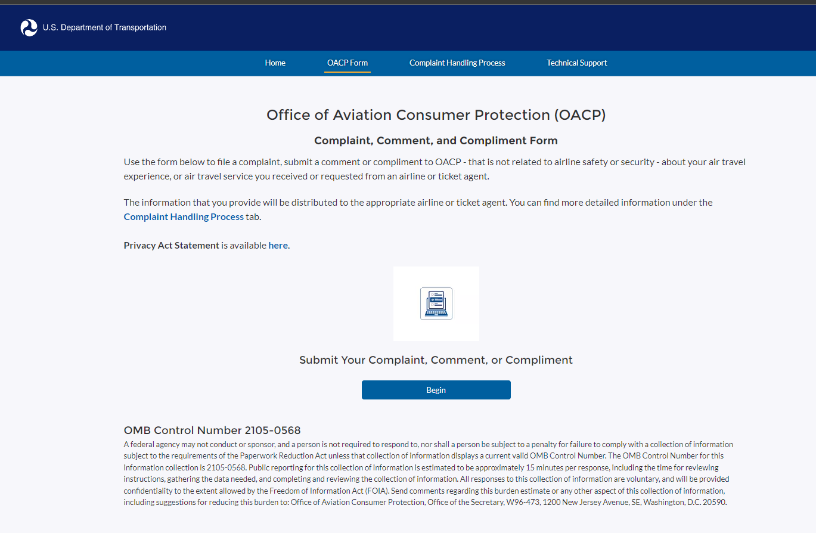The width and height of the screenshot is (816, 533).
Task: Go to the Home tab
Action: point(275,63)
